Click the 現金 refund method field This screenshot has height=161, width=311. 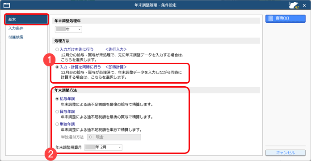coord(118,137)
